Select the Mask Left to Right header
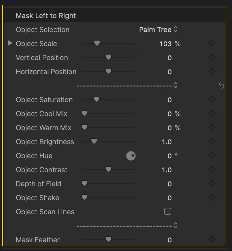232x251 pixels. pyautogui.click(x=46, y=16)
